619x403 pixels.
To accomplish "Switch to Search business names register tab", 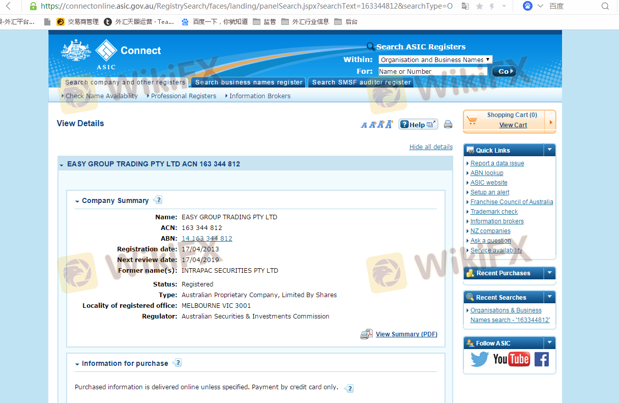I will [249, 82].
